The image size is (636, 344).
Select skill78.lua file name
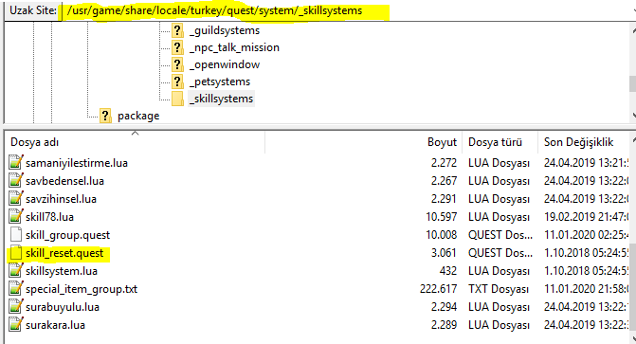(49, 217)
